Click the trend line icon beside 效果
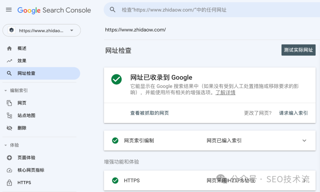Screen dimensions: 320x192 9,61
